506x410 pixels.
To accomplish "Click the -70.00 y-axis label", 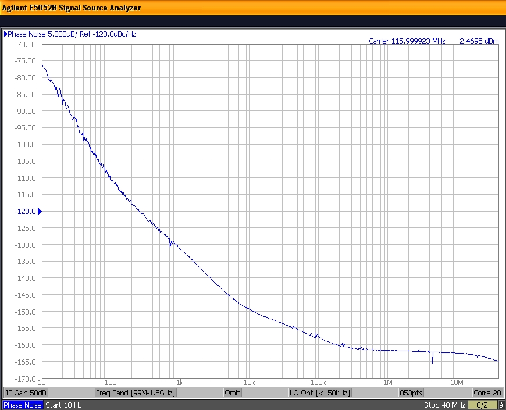I will 25,45.
